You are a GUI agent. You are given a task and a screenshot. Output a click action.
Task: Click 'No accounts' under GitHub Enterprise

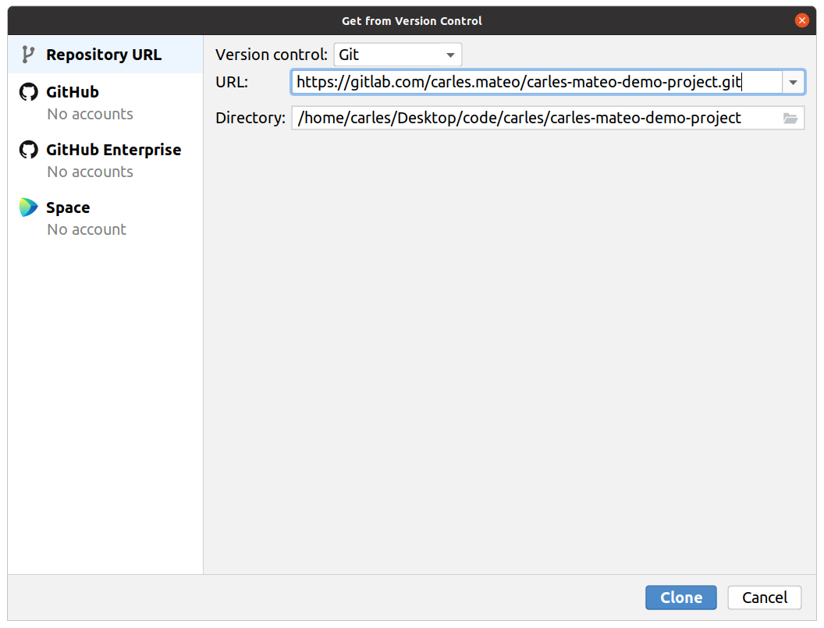coord(90,172)
